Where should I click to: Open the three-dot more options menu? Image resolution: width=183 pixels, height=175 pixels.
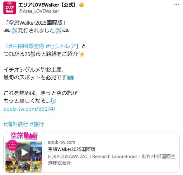[x=176, y=5]
